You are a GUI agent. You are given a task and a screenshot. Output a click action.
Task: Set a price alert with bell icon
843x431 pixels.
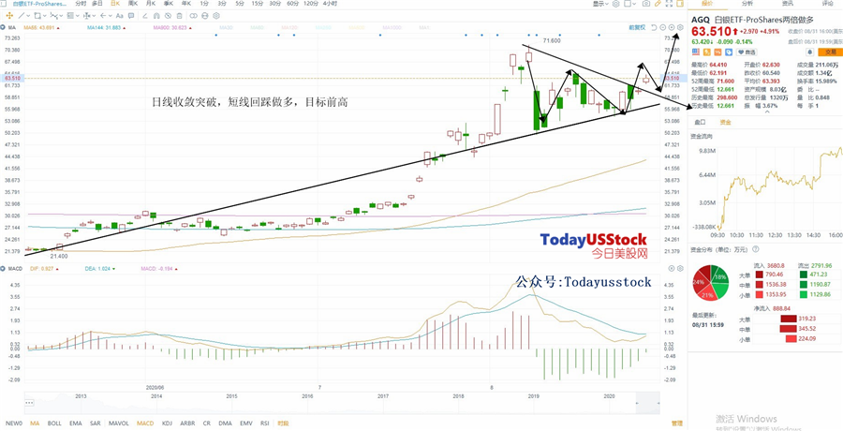coord(809,52)
